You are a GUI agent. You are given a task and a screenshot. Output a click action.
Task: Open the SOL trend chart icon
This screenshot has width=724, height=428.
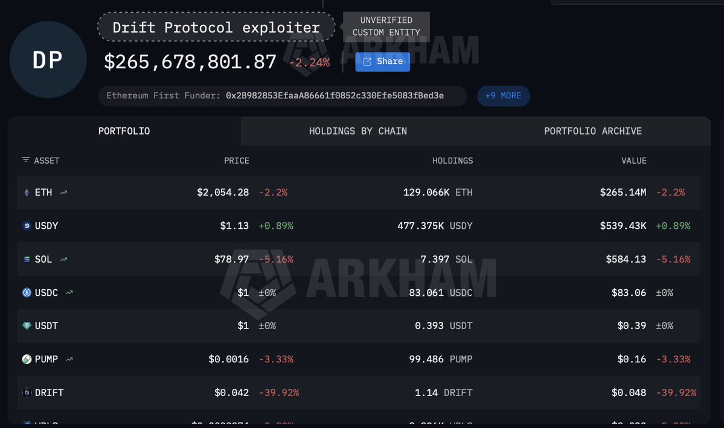pyautogui.click(x=64, y=259)
